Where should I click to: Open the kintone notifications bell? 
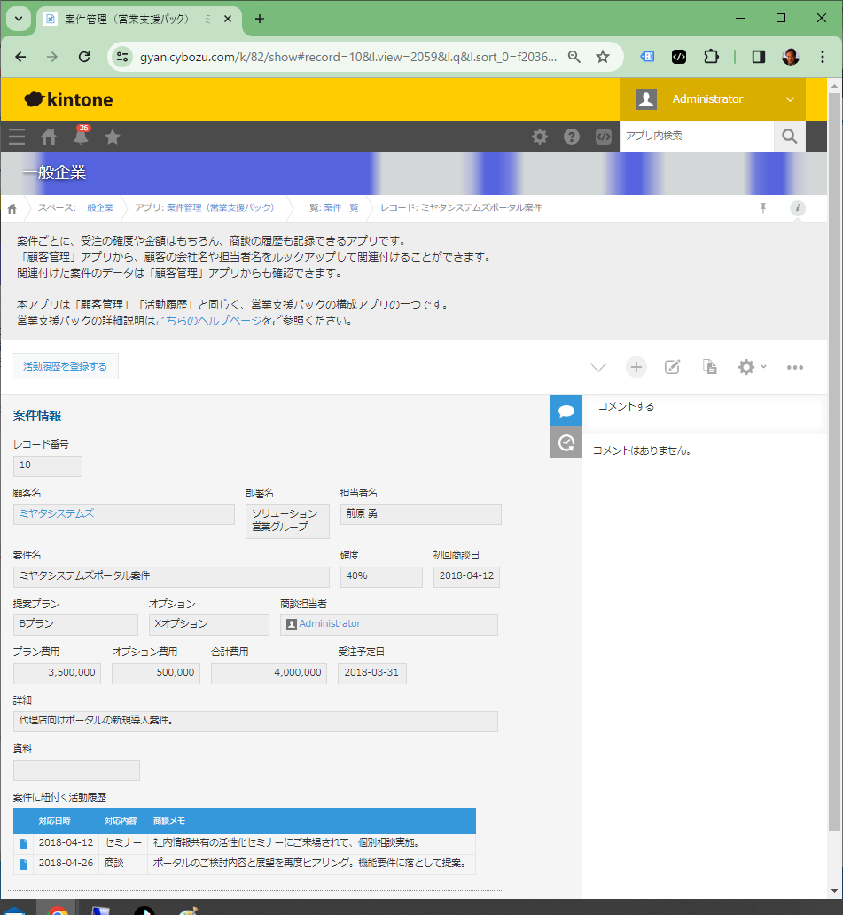pyautogui.click(x=81, y=137)
